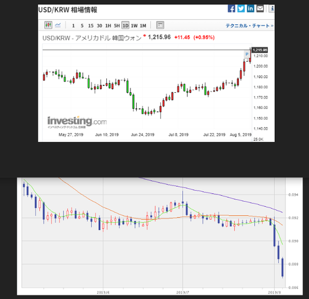Choose the 5H interval
309x299 pixels.
(x=117, y=26)
